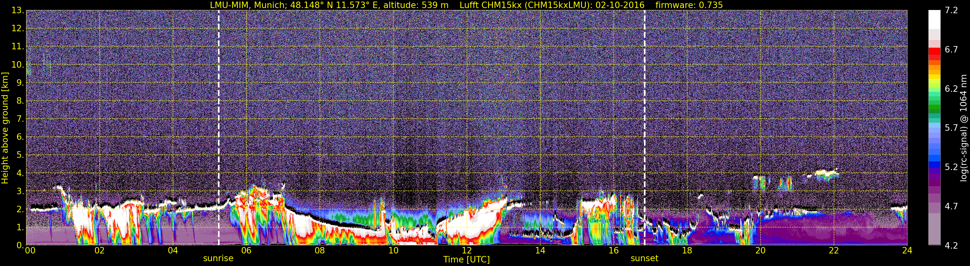The width and height of the screenshot is (970, 266).
Task: Click the time axis tick label '24'
Action: coord(907,251)
